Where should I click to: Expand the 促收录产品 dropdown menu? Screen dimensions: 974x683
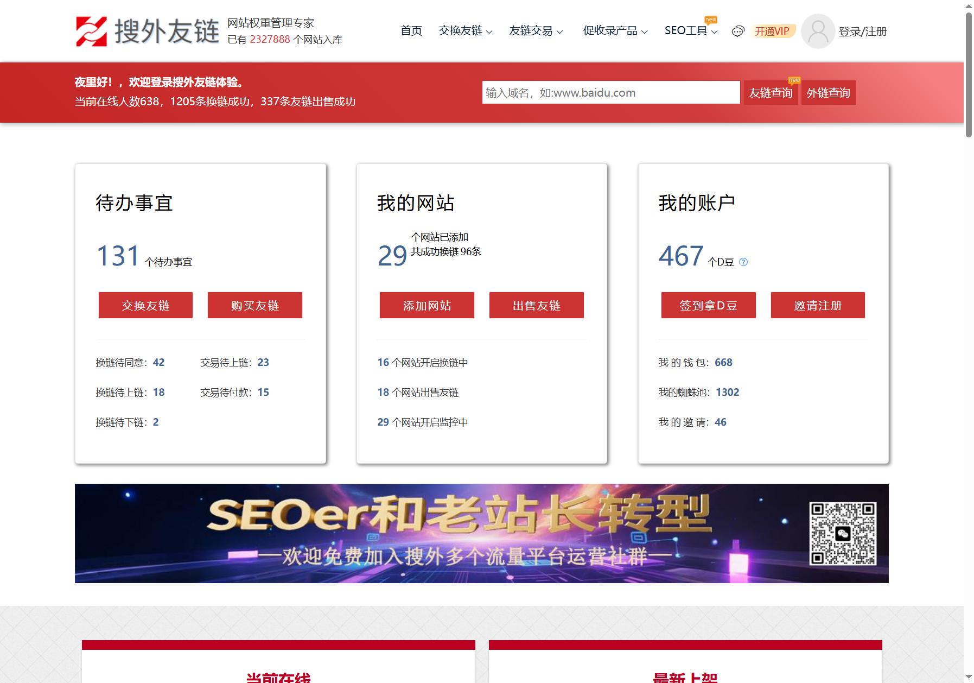615,31
